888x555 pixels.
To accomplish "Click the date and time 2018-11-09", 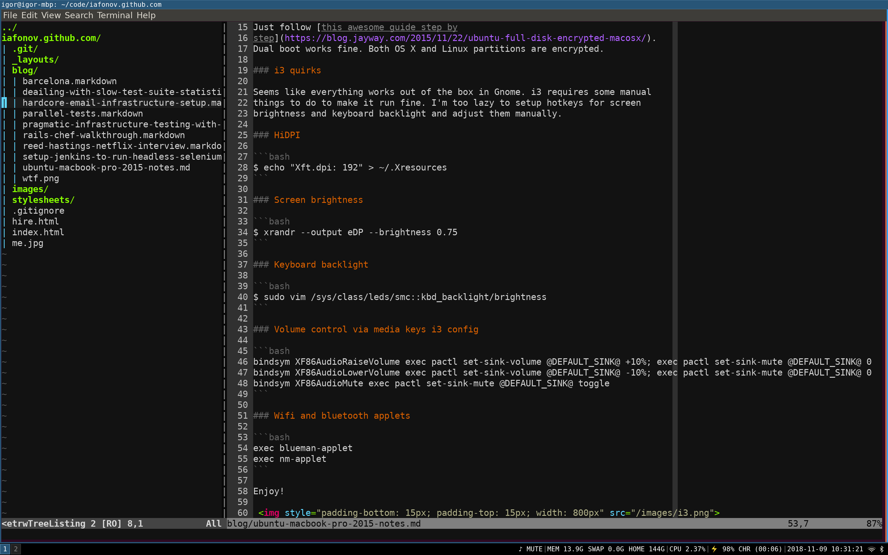I will tap(825, 549).
